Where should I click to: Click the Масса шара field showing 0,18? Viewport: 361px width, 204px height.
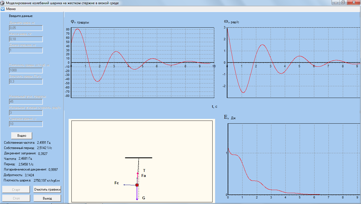(26, 39)
